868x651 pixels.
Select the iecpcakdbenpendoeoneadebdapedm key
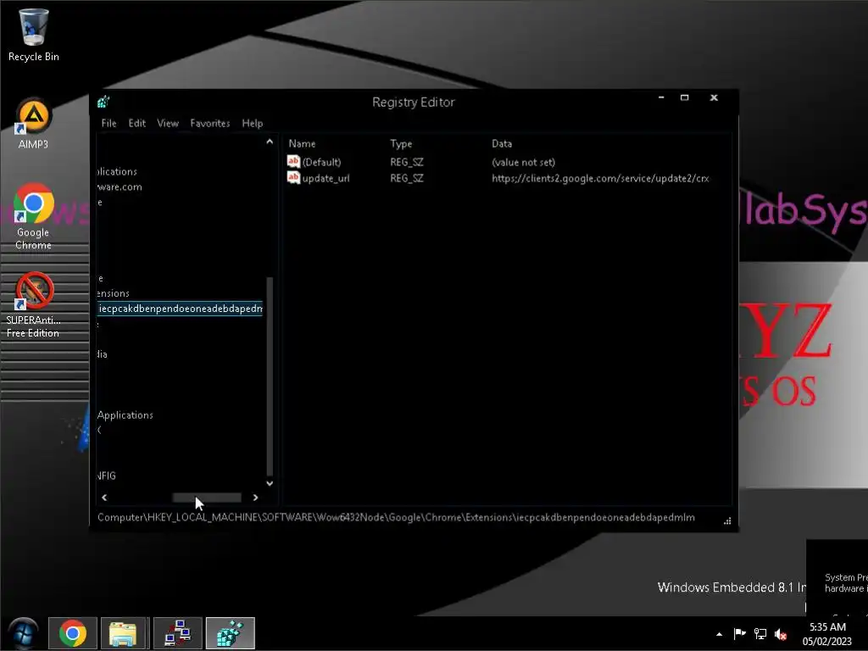click(x=180, y=309)
